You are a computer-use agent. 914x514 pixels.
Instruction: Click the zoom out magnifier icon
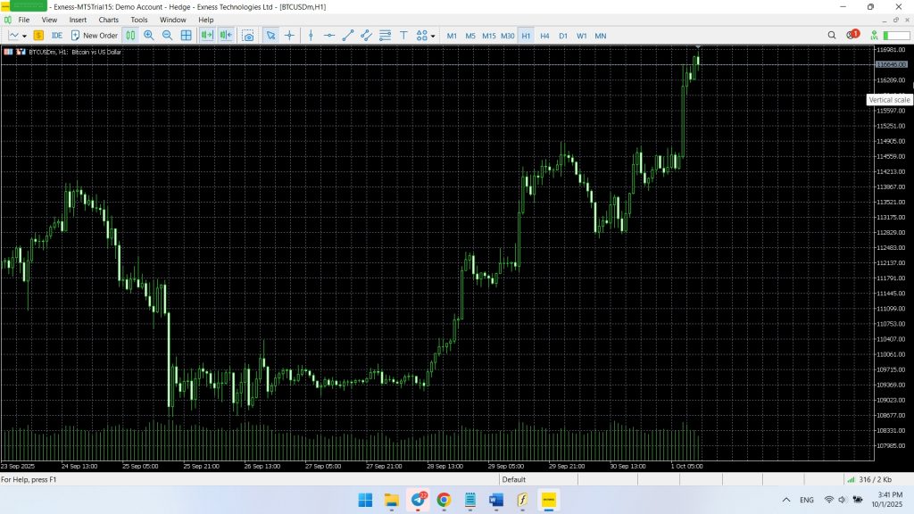coord(167,36)
